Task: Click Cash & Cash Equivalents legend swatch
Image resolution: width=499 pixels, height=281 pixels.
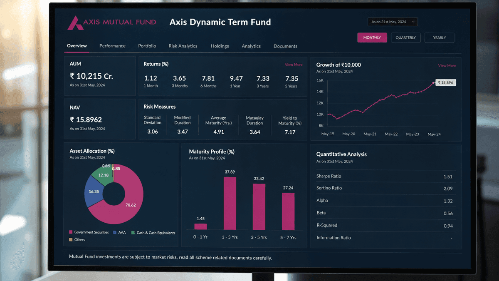Action: tap(133, 232)
